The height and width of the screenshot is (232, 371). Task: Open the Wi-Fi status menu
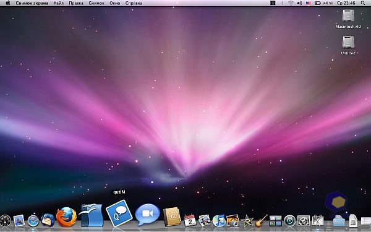[291, 3]
